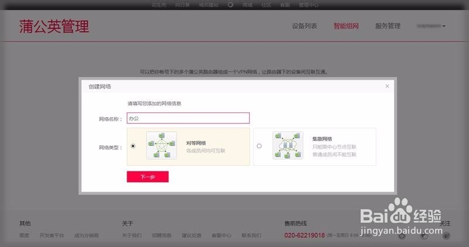This screenshot has height=247, width=469.
Task: Open the 客服中心 footer link
Action: click(x=222, y=235)
